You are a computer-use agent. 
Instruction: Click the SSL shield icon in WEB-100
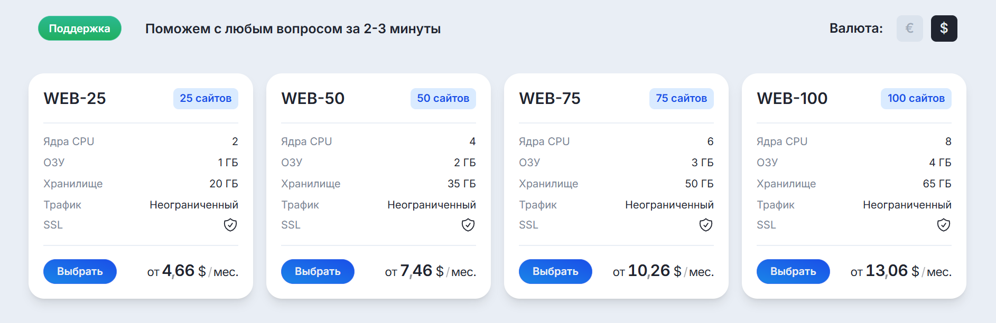coord(944,225)
